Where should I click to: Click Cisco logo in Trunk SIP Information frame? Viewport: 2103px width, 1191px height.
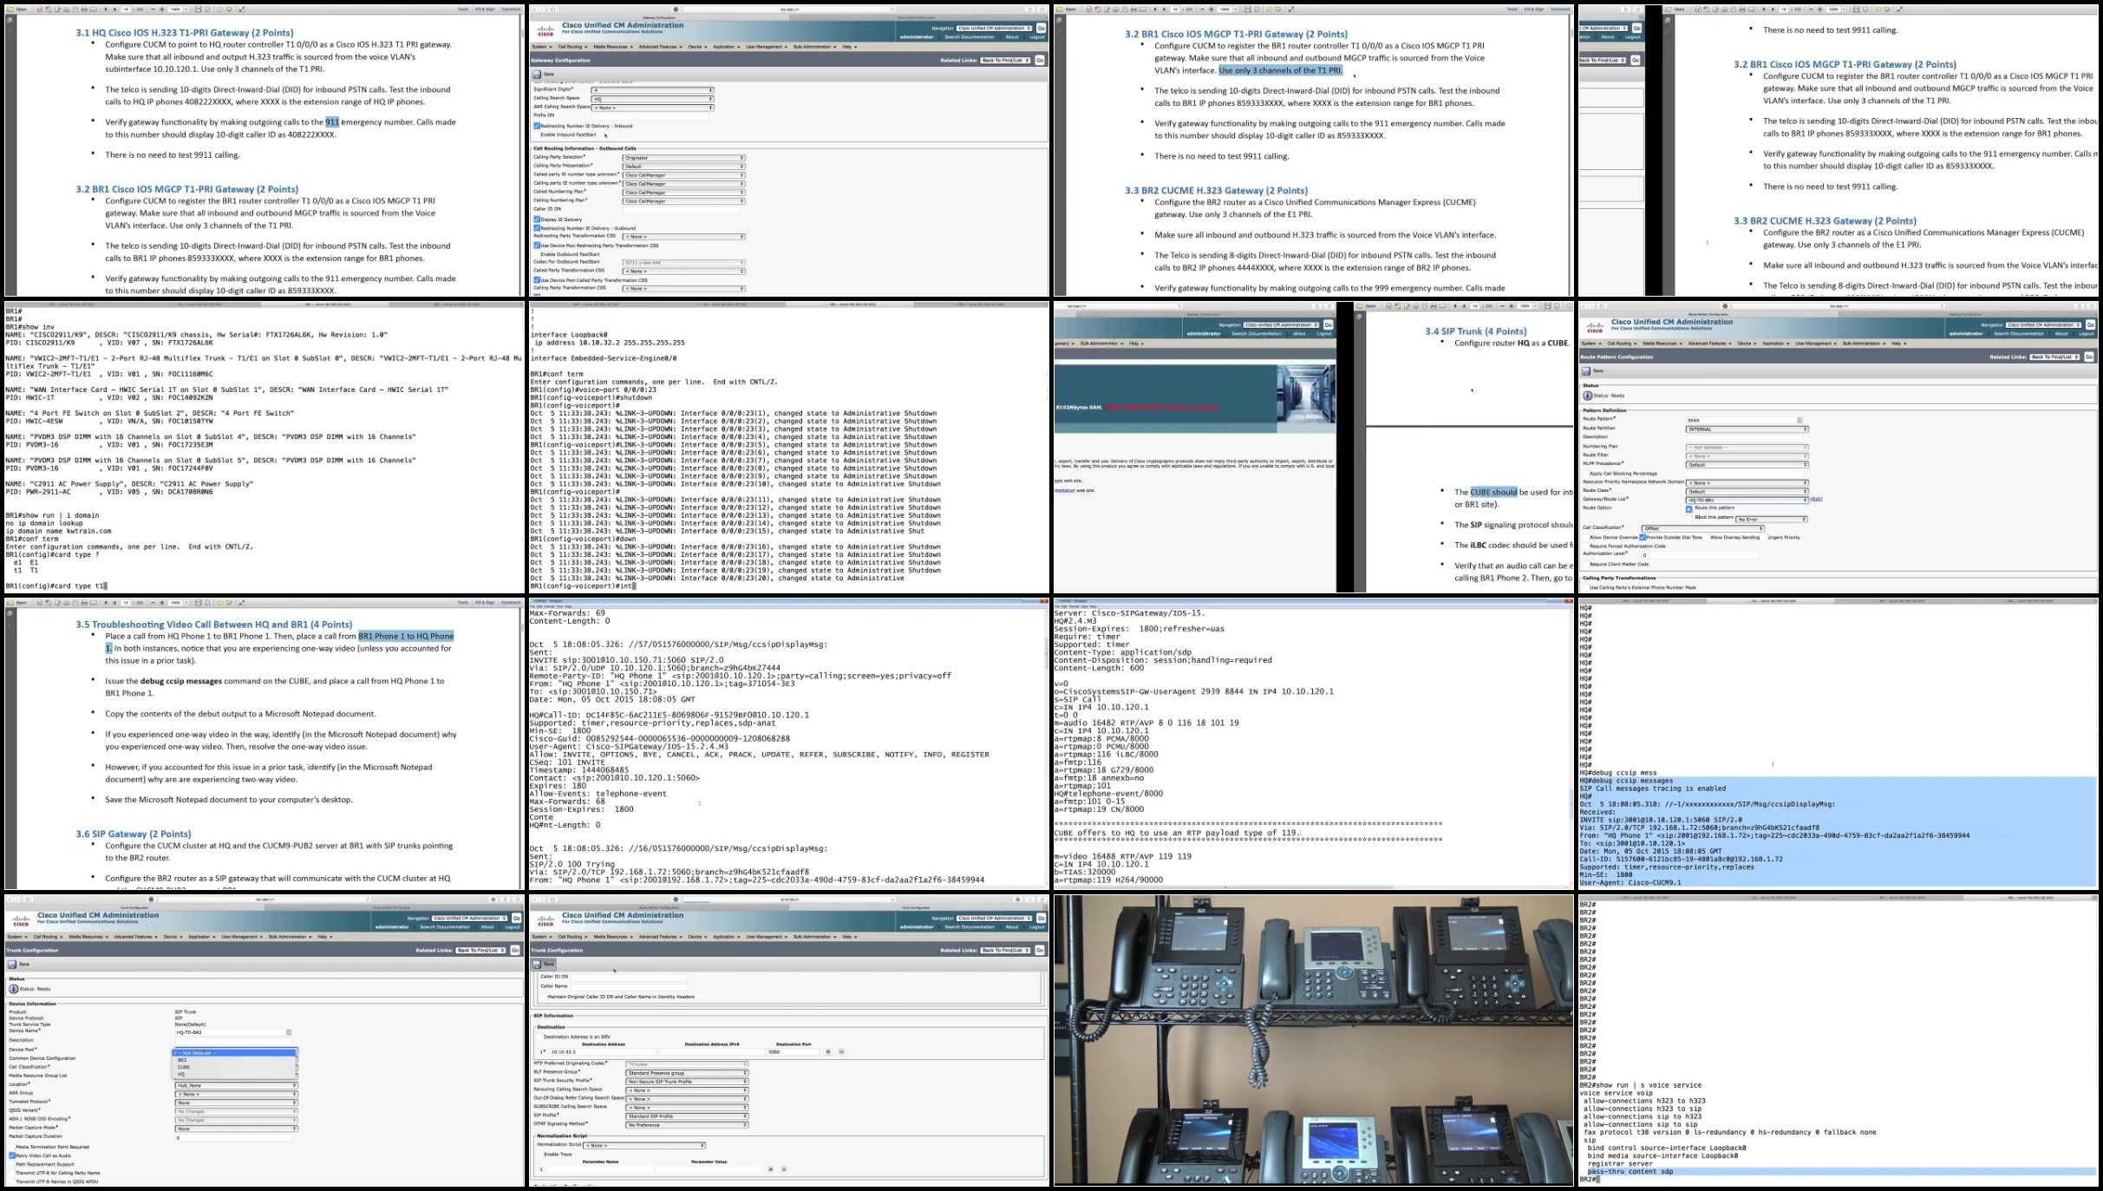(545, 919)
